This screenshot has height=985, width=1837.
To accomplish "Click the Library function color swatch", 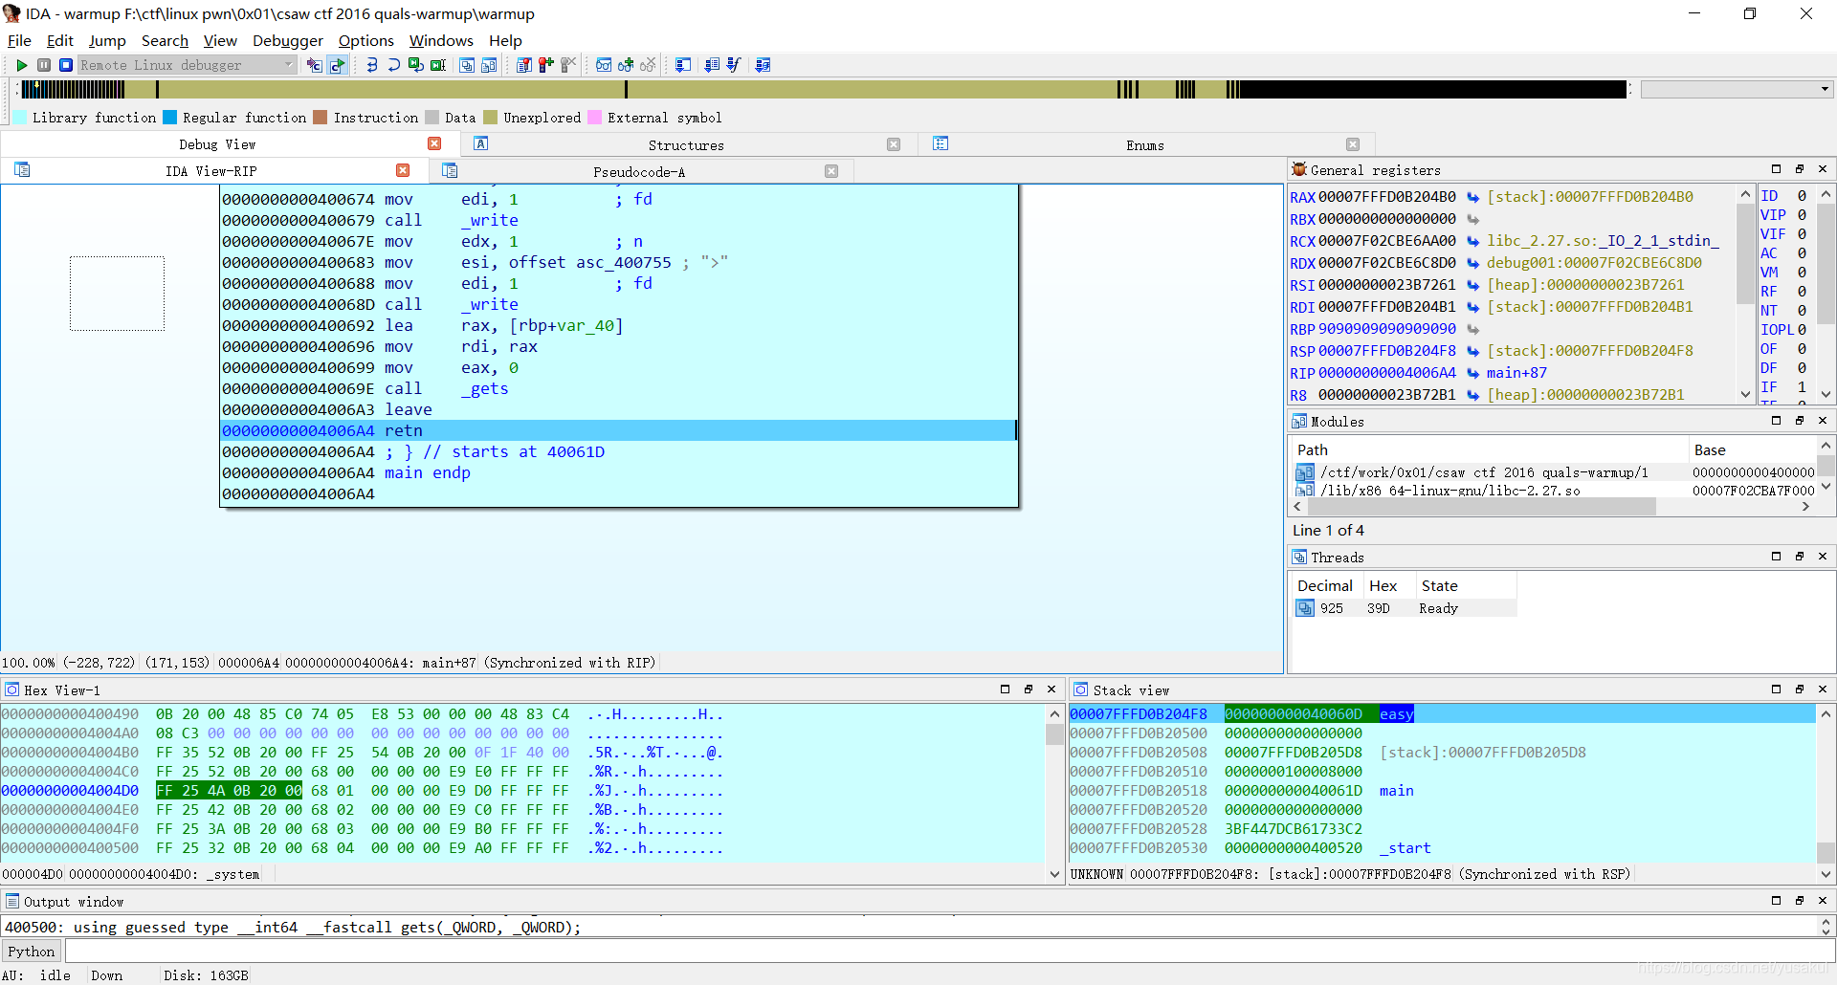I will click(x=19, y=118).
